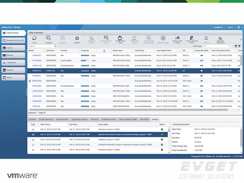
Task: Switch to the Installed Drivers tab
Action: (x=109, y=120)
